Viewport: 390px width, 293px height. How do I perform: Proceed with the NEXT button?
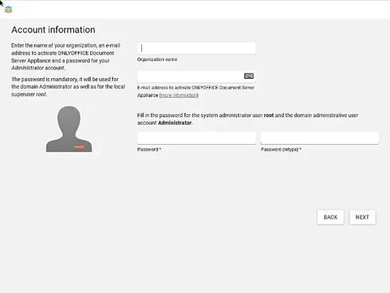pos(362,217)
